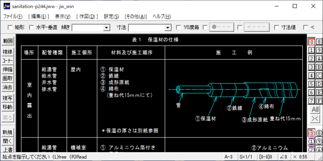Open the 表示(V) menu
The height and width of the screenshot is (161, 323).
click(x=63, y=17)
